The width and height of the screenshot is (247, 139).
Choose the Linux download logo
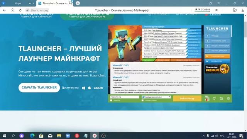coord(98,88)
